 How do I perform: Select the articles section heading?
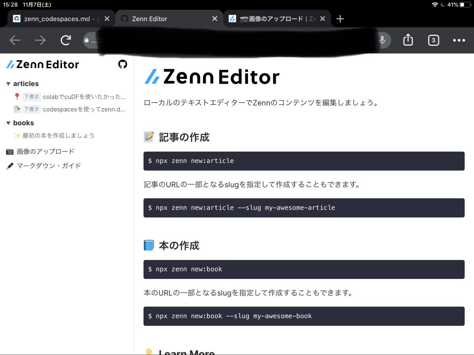(x=26, y=84)
